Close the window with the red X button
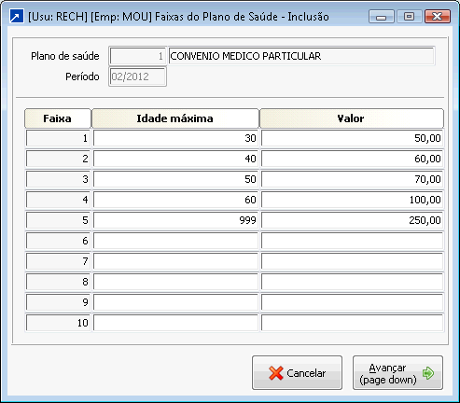This screenshot has width=460, height=403. (437, 17)
